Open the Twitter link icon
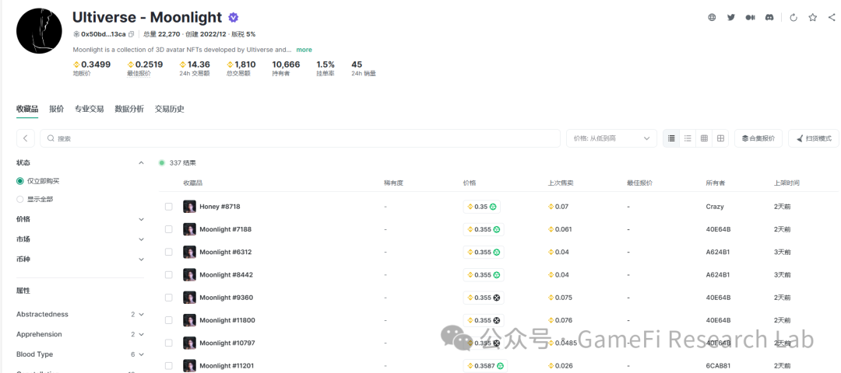This screenshot has height=373, width=841. click(731, 17)
